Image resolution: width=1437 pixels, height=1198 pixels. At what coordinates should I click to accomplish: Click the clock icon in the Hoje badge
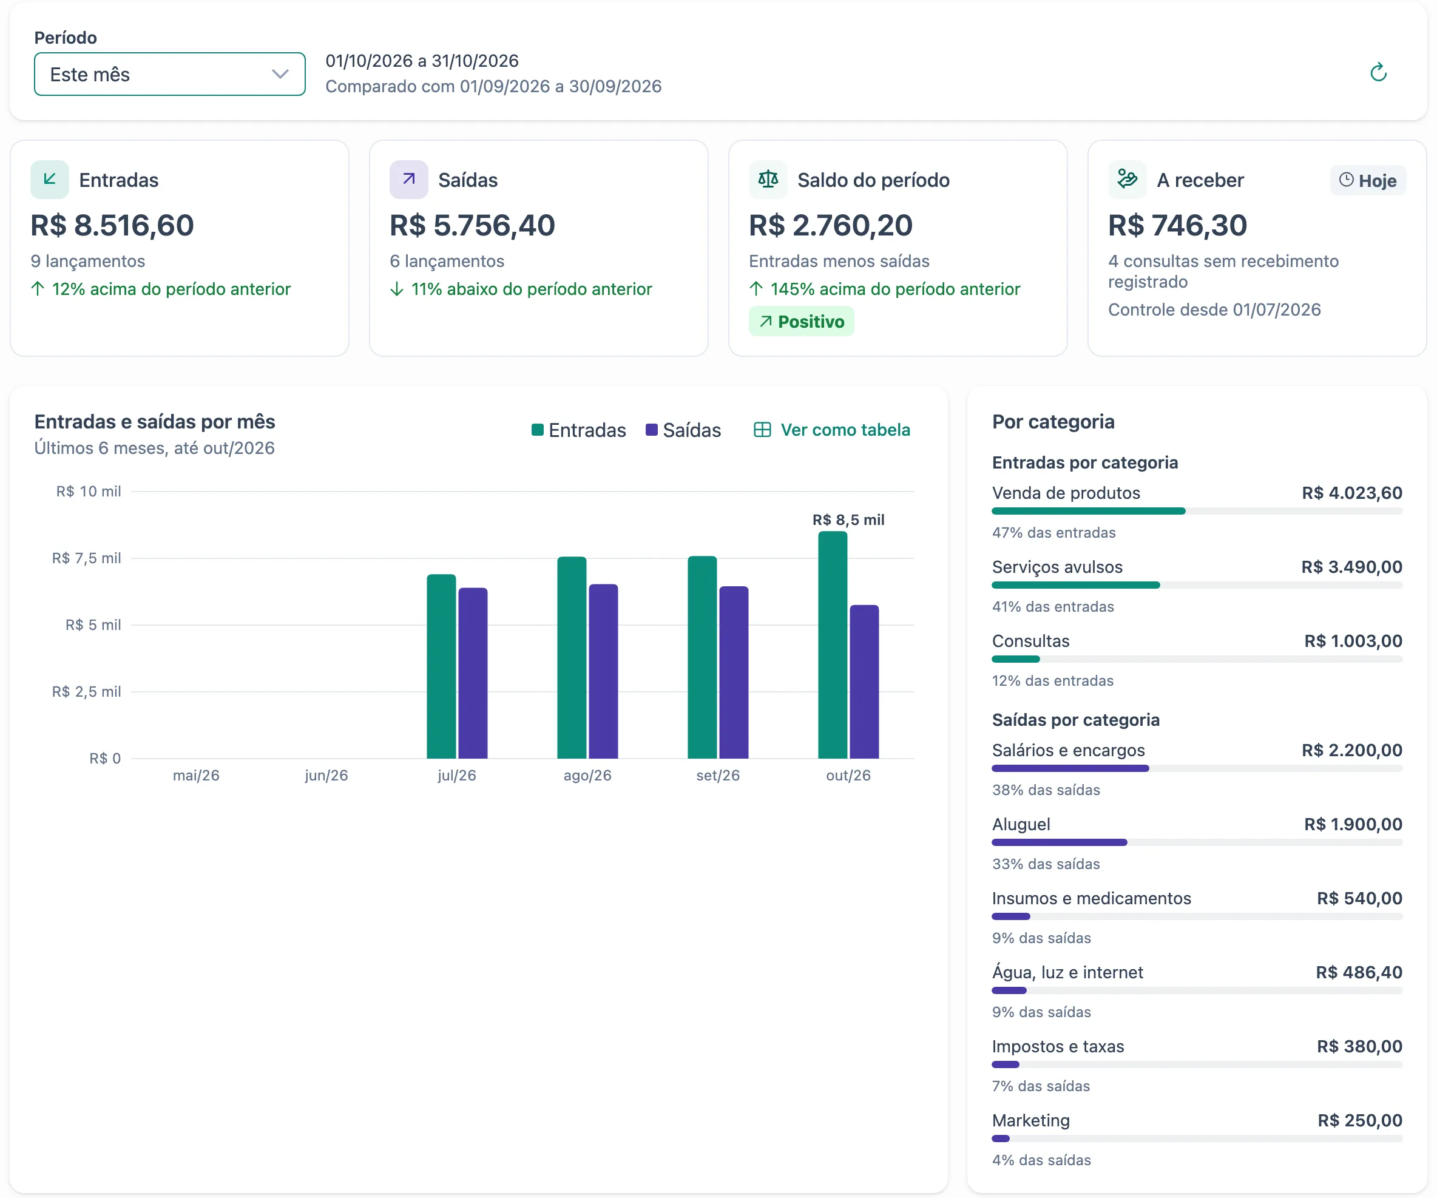click(1346, 180)
